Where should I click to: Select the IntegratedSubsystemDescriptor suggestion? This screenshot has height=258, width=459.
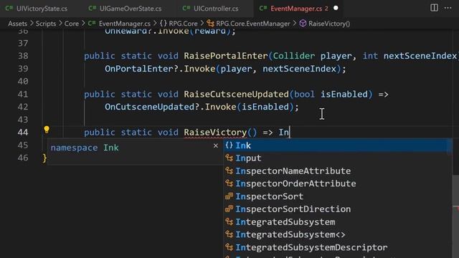tap(338, 247)
